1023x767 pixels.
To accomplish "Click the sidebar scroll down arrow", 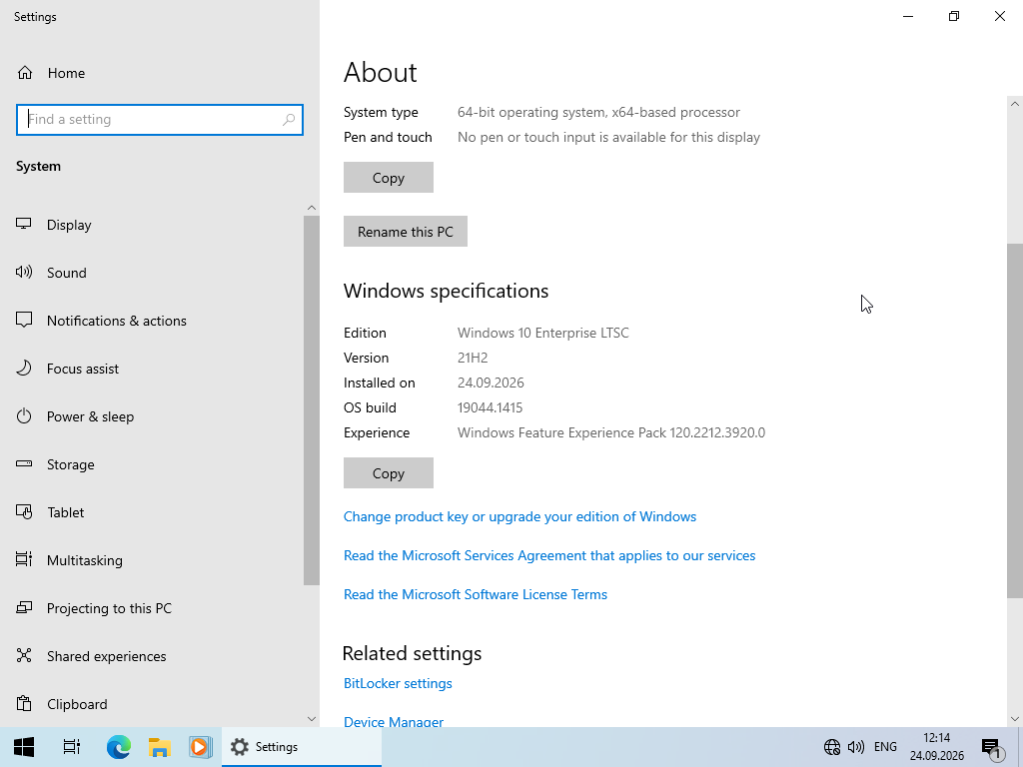I will (312, 719).
